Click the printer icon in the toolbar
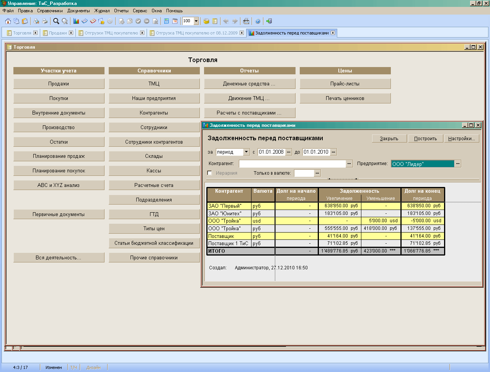Screen dimensions: 490x372 pos(45,21)
